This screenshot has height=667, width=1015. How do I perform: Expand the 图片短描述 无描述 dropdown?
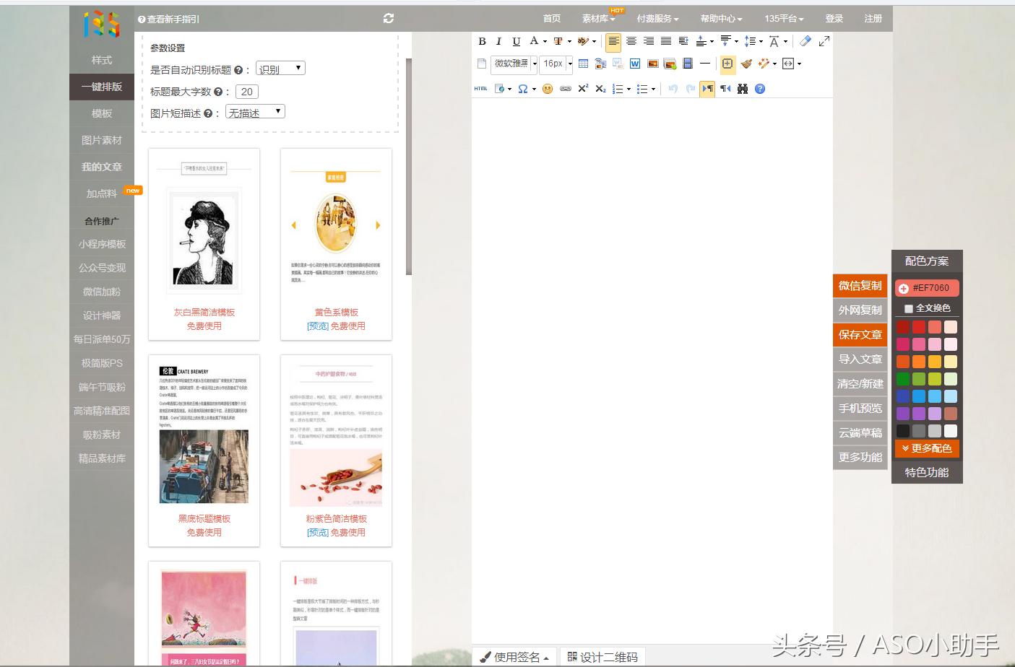(256, 112)
